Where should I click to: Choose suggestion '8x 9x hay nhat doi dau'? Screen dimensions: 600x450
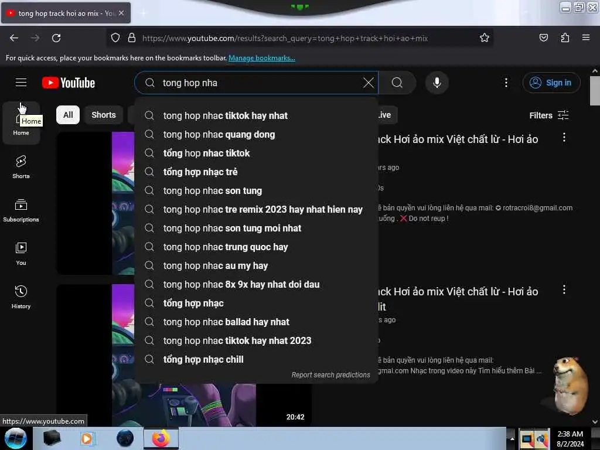point(256,284)
